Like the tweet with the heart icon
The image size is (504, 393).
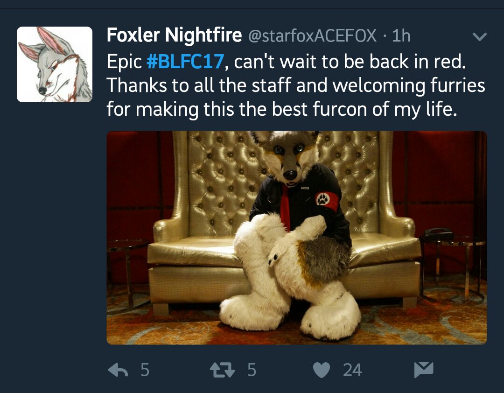click(x=322, y=370)
